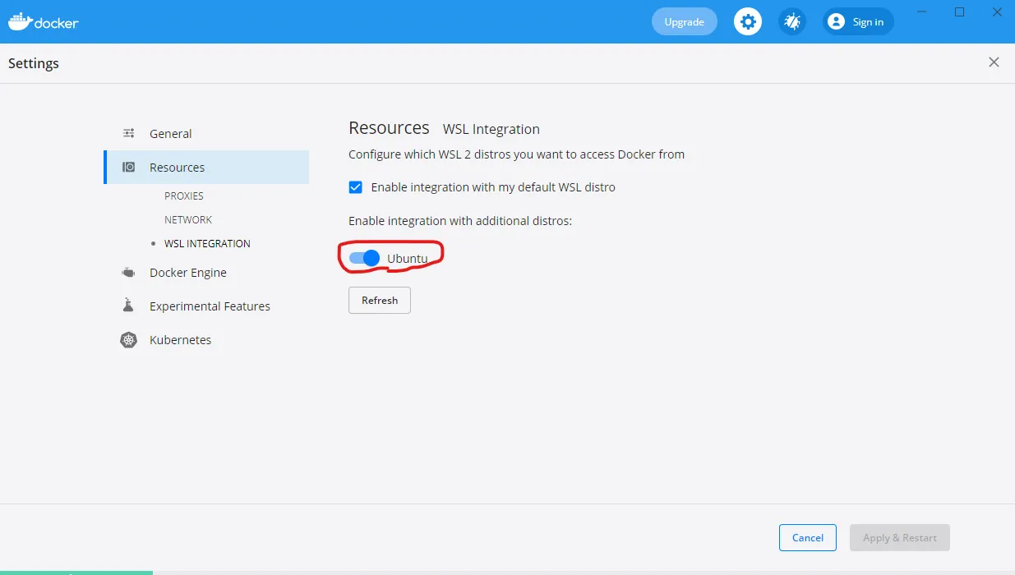Click the Cancel button
The image size is (1015, 575).
coord(808,537)
